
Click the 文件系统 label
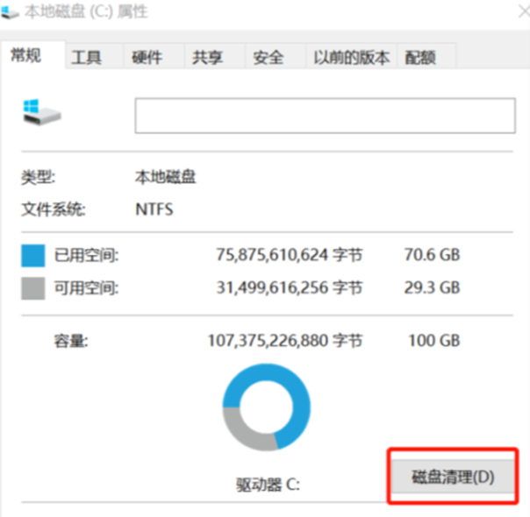pos(54,209)
